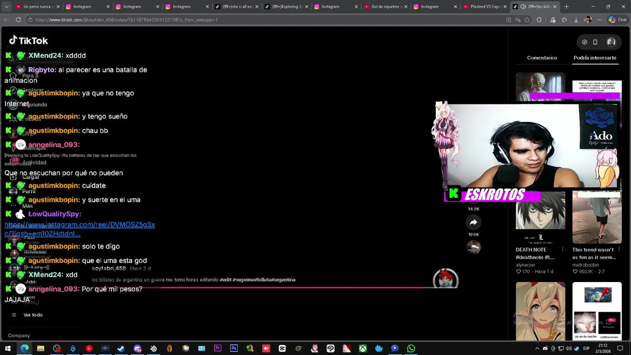Open WhatsApp from the taskbar
This screenshot has width=631, height=355.
point(411,348)
